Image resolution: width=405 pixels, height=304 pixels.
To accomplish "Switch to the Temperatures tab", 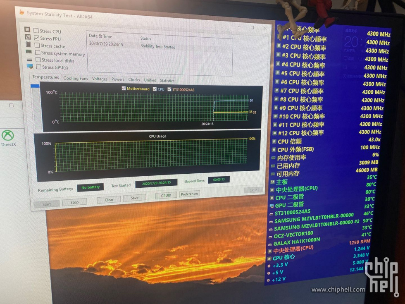I will coord(46,77).
